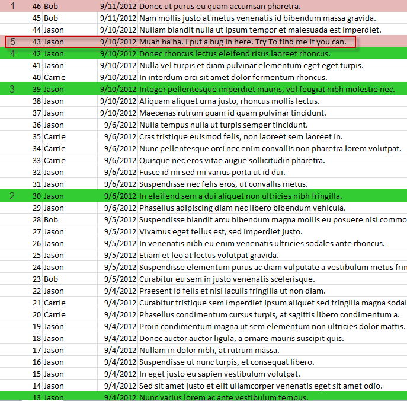Click 'Vivamus eget tellus est' message
Viewport: 407px width, 401px height.
pos(221,232)
